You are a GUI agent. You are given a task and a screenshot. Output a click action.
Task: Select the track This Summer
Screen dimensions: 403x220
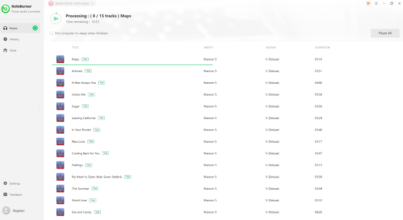[80, 189]
